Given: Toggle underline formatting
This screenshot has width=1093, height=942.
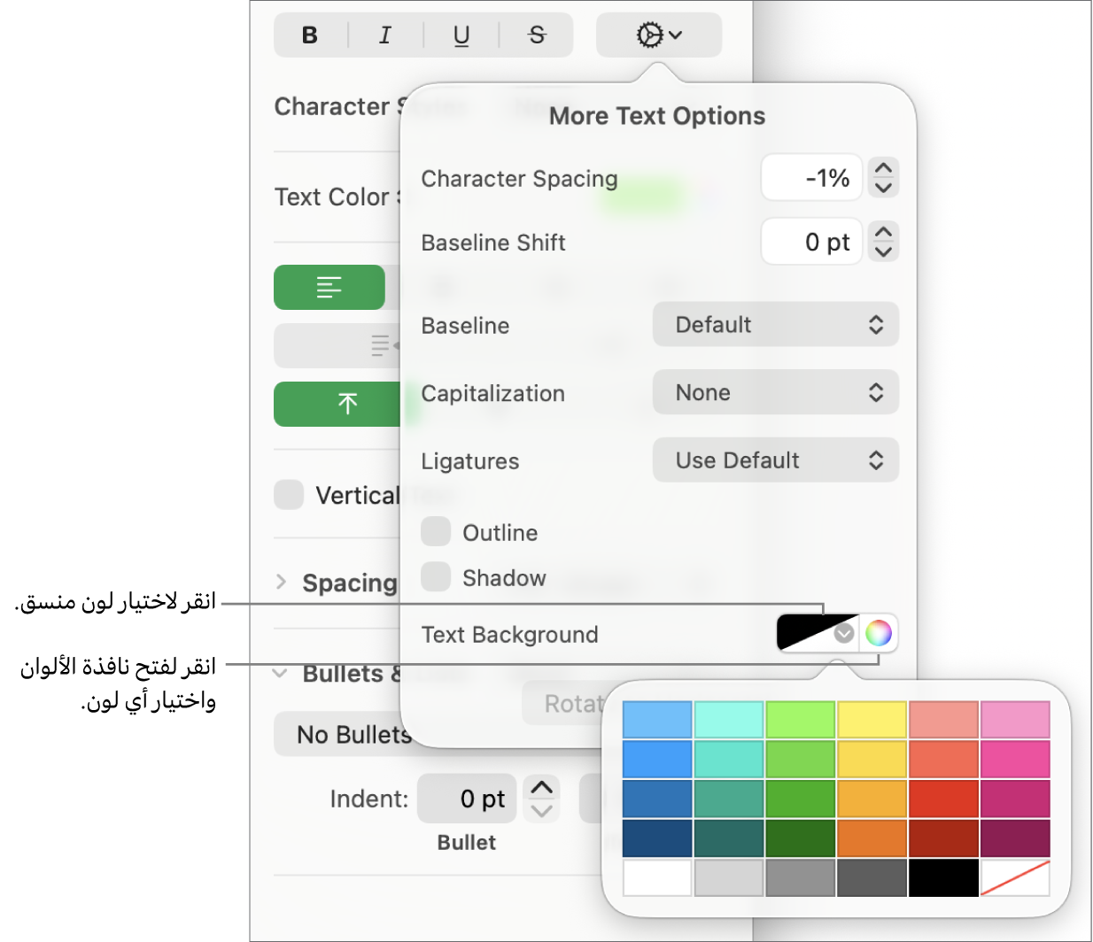Looking at the screenshot, I should click(x=461, y=35).
